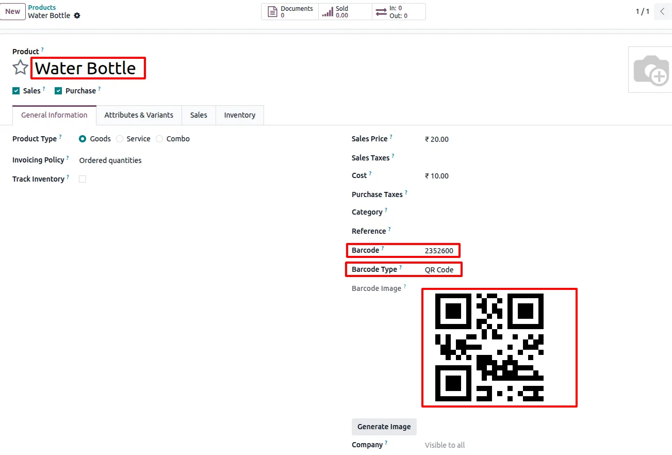The image size is (672, 455).
Task: View Sold statistics smart button
Action: [x=345, y=12]
